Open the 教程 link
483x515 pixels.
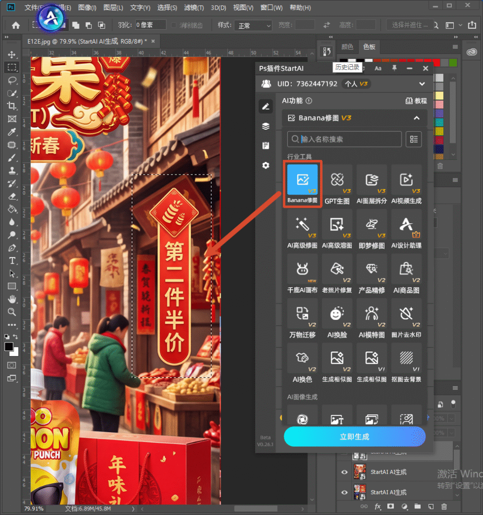pos(416,101)
